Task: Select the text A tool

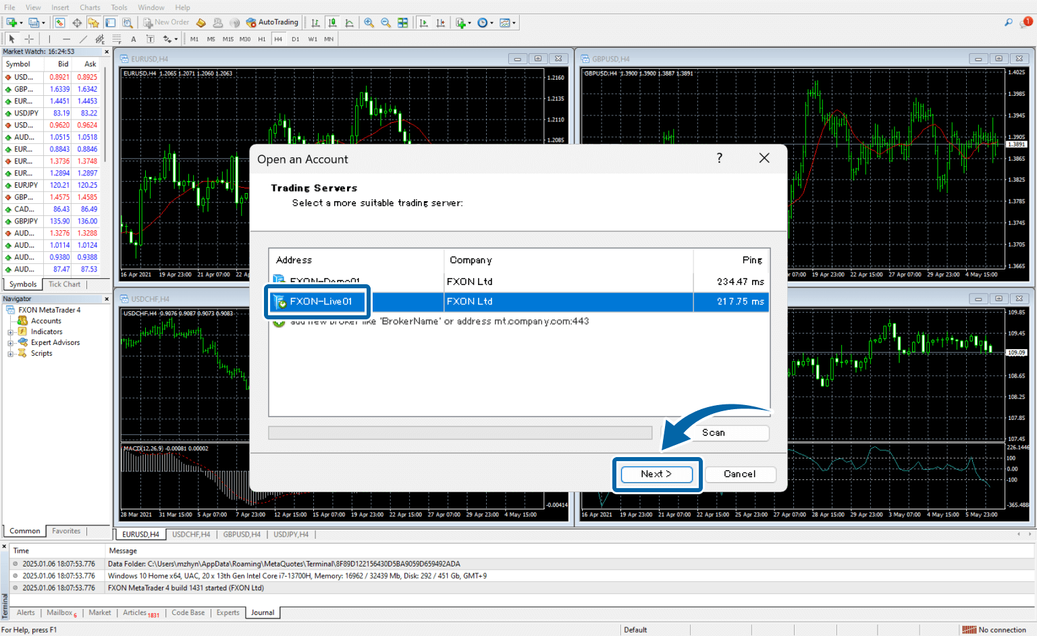Action: [134, 39]
